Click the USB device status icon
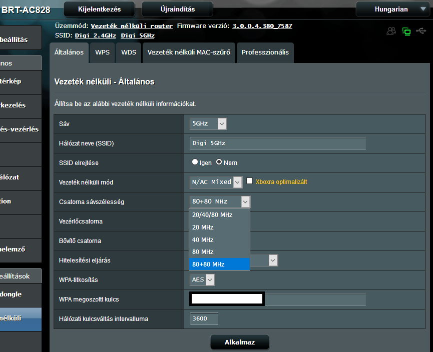Screen dimensions: 433x352 tap(421, 30)
